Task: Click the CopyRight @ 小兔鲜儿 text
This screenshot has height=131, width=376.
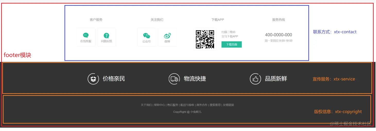Action: pyautogui.click(x=187, y=112)
